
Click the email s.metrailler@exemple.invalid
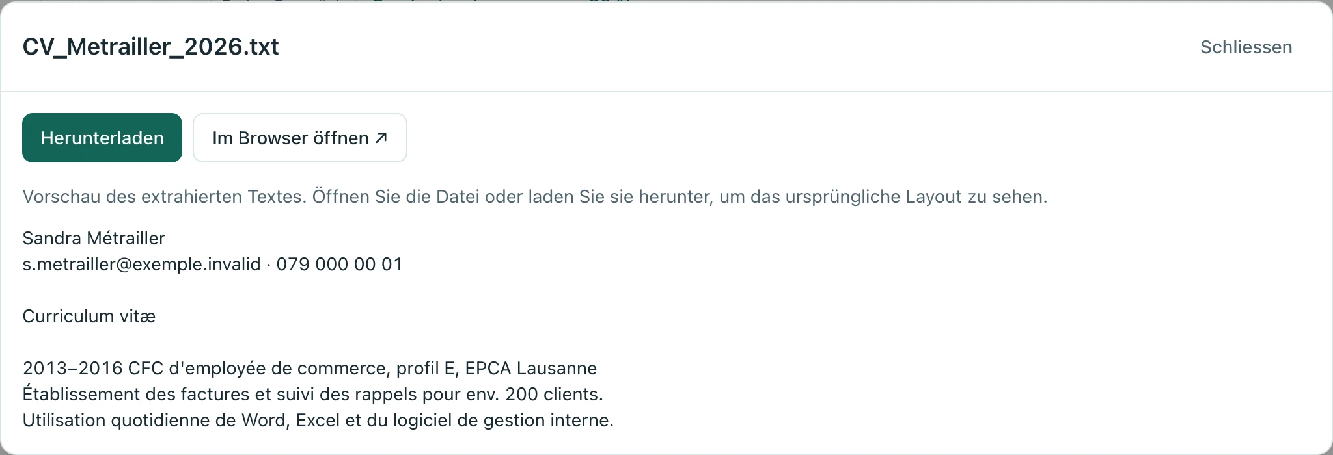[x=141, y=264]
